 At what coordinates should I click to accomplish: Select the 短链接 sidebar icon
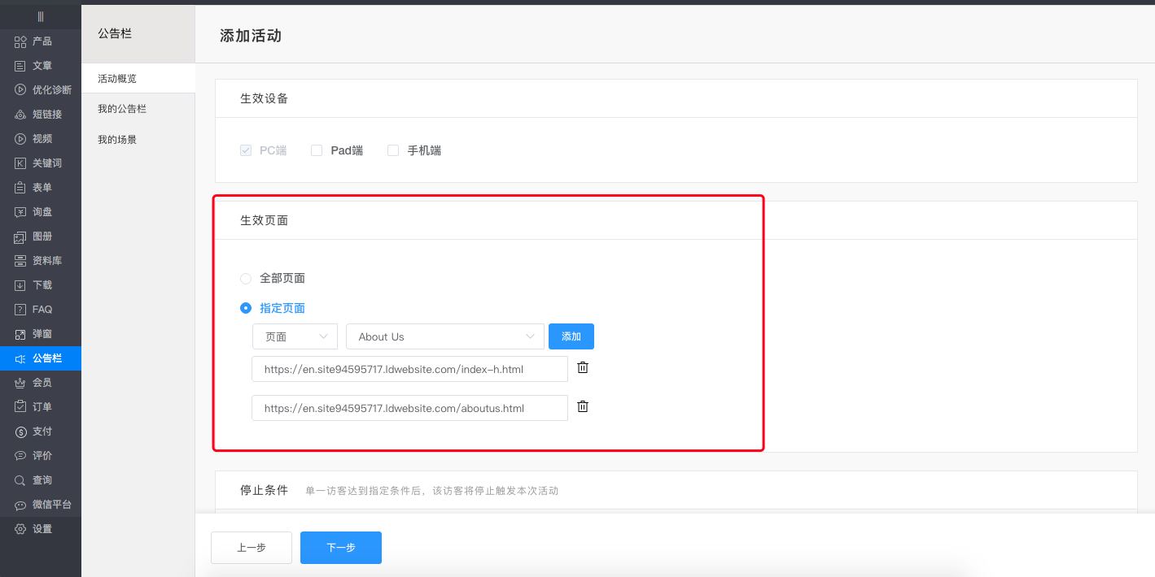coord(41,114)
